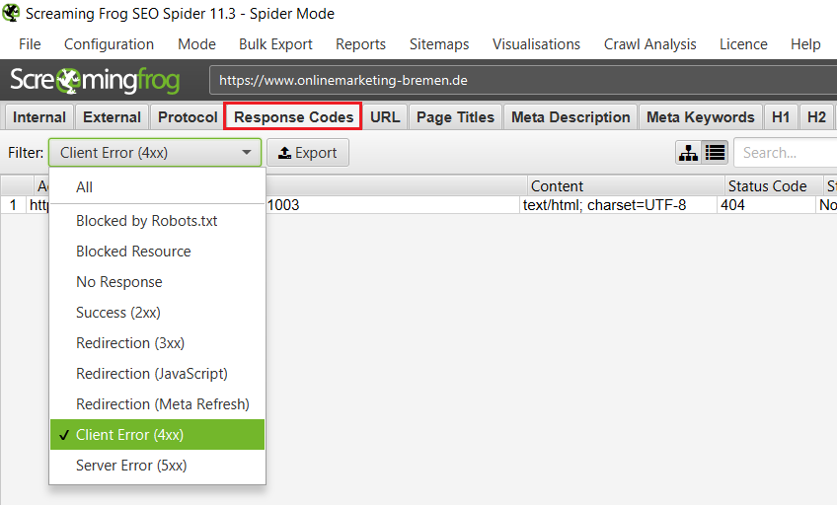The width and height of the screenshot is (837, 505).
Task: Sort by the Content column header
Action: click(x=626, y=186)
